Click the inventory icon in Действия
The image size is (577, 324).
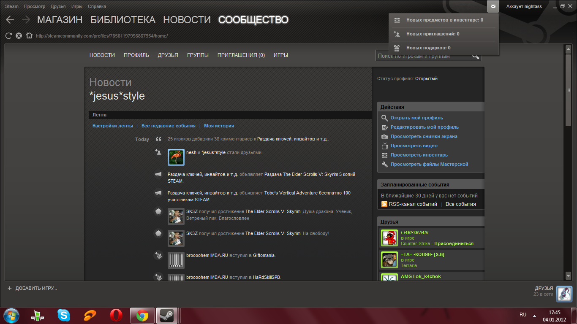point(384,155)
